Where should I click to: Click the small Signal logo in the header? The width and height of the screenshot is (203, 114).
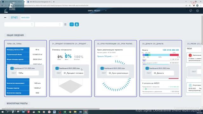(x=6, y=11)
